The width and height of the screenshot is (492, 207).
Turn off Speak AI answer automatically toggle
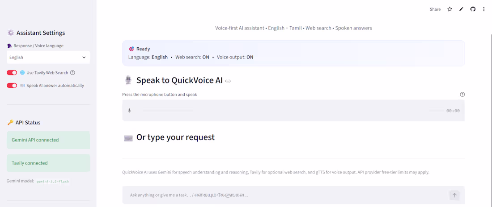point(12,86)
